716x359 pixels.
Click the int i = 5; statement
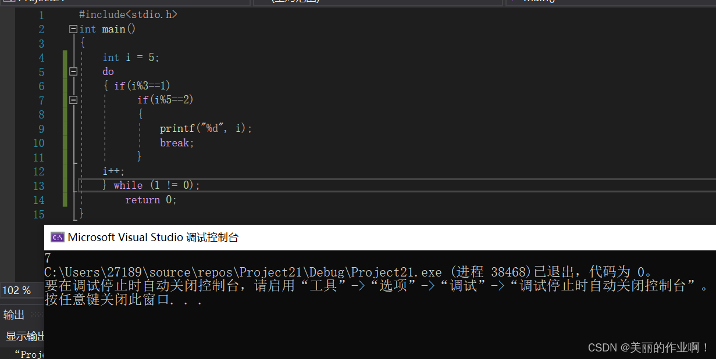tap(131, 58)
